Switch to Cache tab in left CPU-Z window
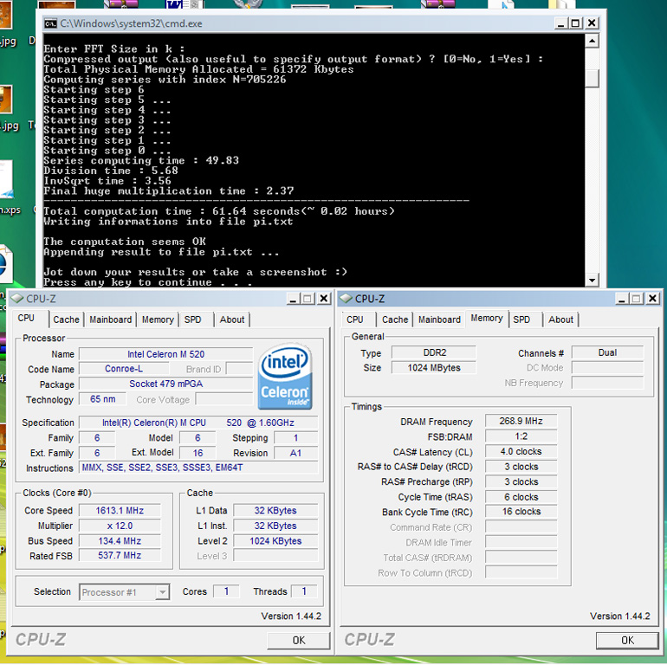Screen dimensions: 667x665 tap(67, 320)
